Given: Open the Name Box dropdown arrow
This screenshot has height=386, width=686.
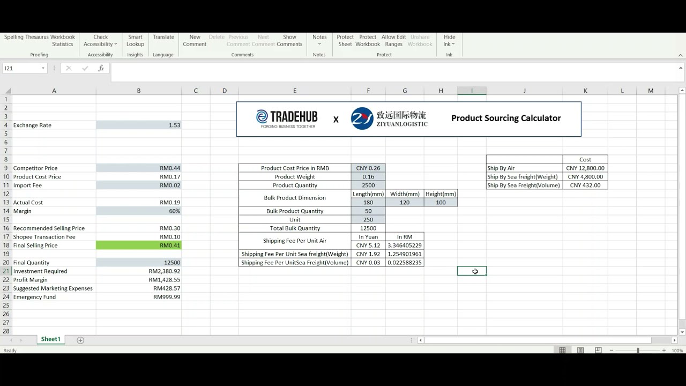Looking at the screenshot, I should coord(43,69).
